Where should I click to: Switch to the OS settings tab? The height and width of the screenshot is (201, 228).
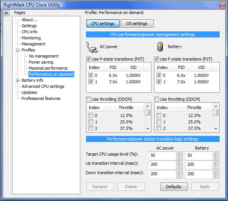[137, 23]
